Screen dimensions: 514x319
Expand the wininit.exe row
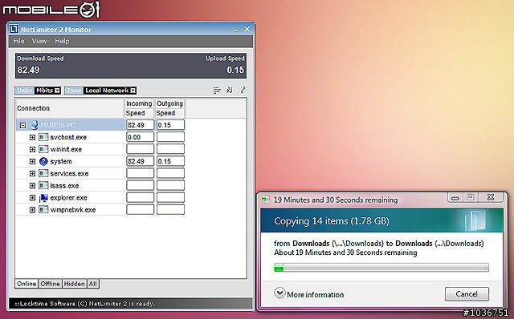(x=32, y=150)
